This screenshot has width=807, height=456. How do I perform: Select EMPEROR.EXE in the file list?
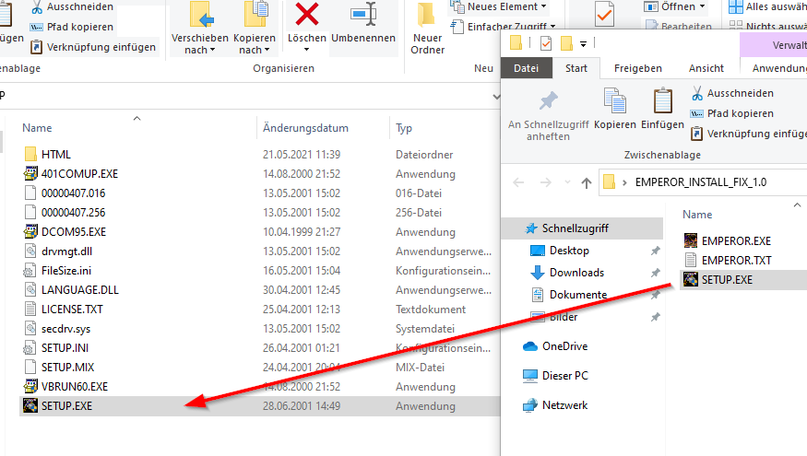(x=735, y=240)
